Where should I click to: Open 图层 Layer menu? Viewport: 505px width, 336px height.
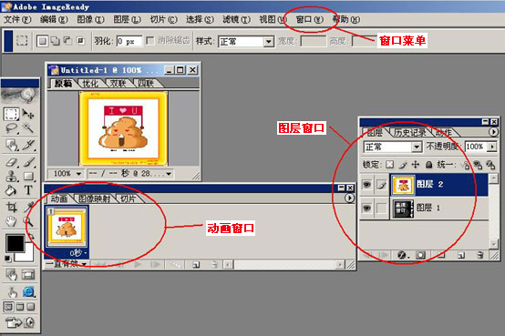[x=128, y=20]
